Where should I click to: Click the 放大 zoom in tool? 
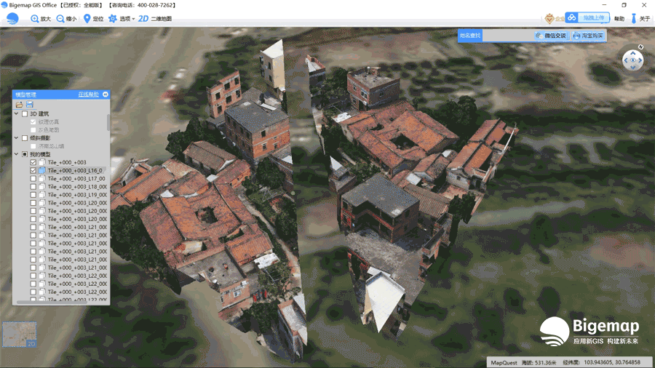[x=41, y=19]
